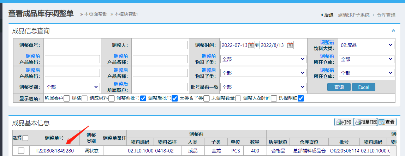Click the 打印 printer button
The height and width of the screenshot is (156, 405).
point(344,122)
